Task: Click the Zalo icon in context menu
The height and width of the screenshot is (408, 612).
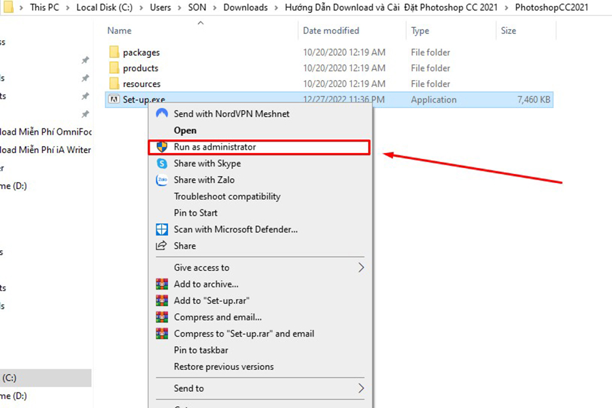Action: coord(162,180)
